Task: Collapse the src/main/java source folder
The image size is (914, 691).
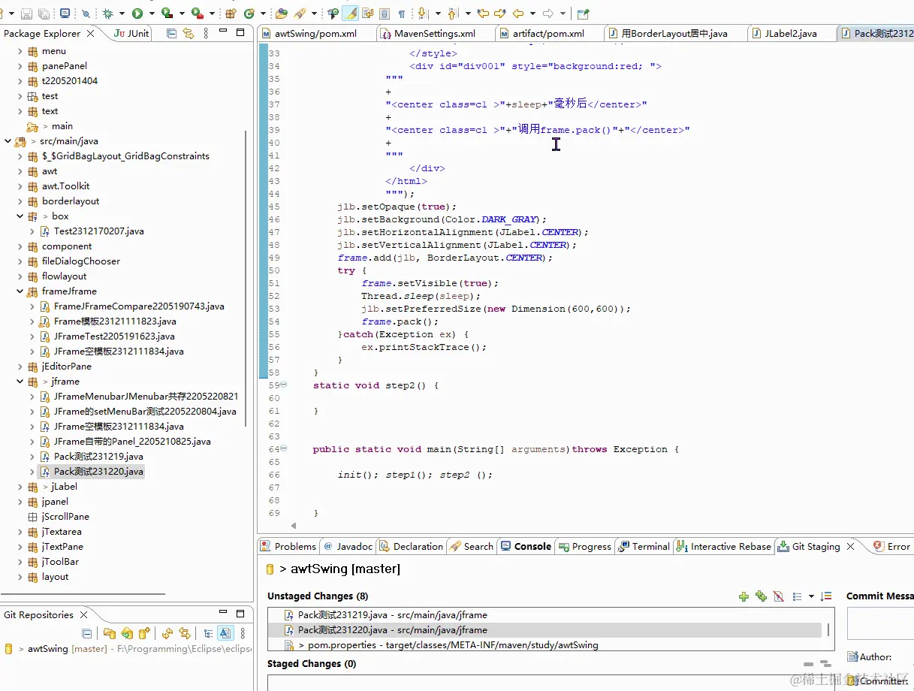Action: 8,141
